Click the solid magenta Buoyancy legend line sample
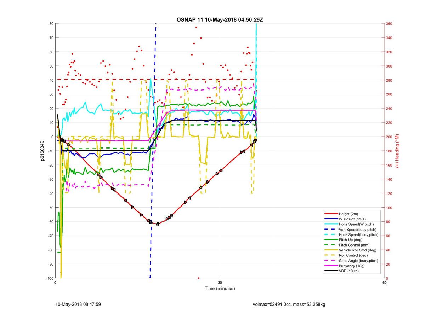Image resolution: width=425 pixels, height=313 pixels. (331, 266)
